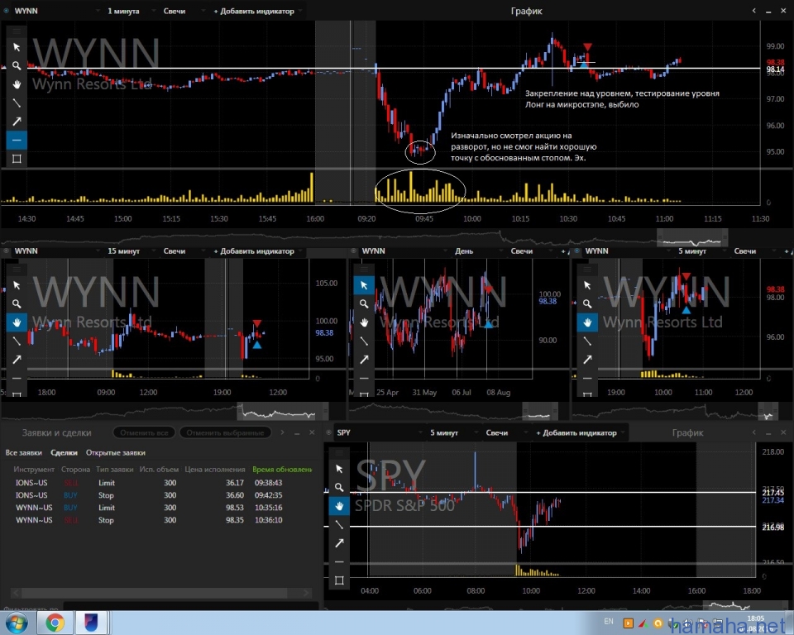Click the navigator slider under the 15-minute chart
The height and width of the screenshot is (635, 794).
(283, 411)
